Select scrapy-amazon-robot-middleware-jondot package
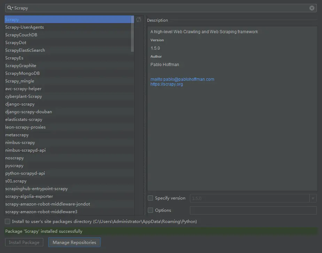Viewport: 322px width, 253px height. tap(69, 204)
